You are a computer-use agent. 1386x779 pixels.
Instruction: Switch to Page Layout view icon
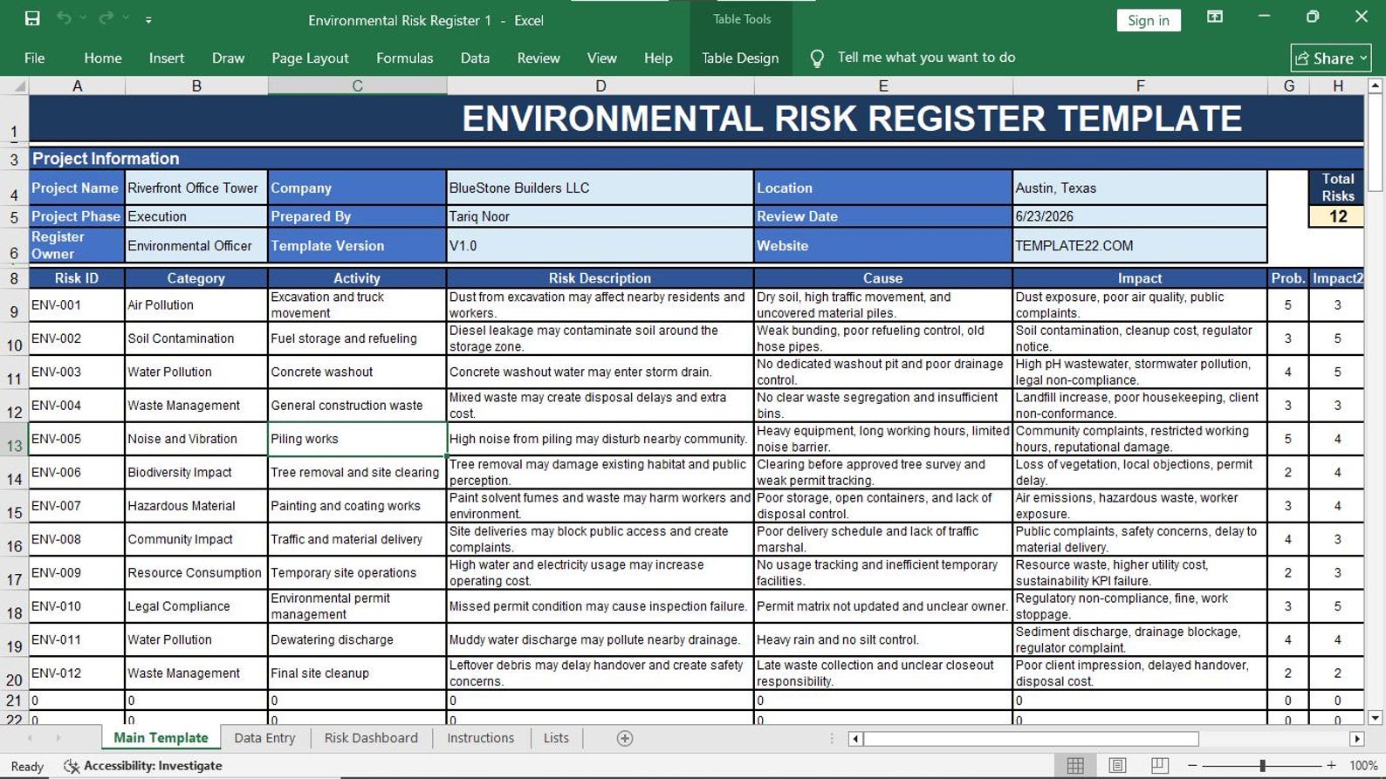(x=1117, y=765)
